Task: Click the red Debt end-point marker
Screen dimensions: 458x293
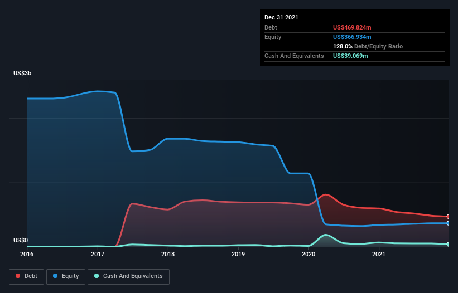Action: click(449, 217)
